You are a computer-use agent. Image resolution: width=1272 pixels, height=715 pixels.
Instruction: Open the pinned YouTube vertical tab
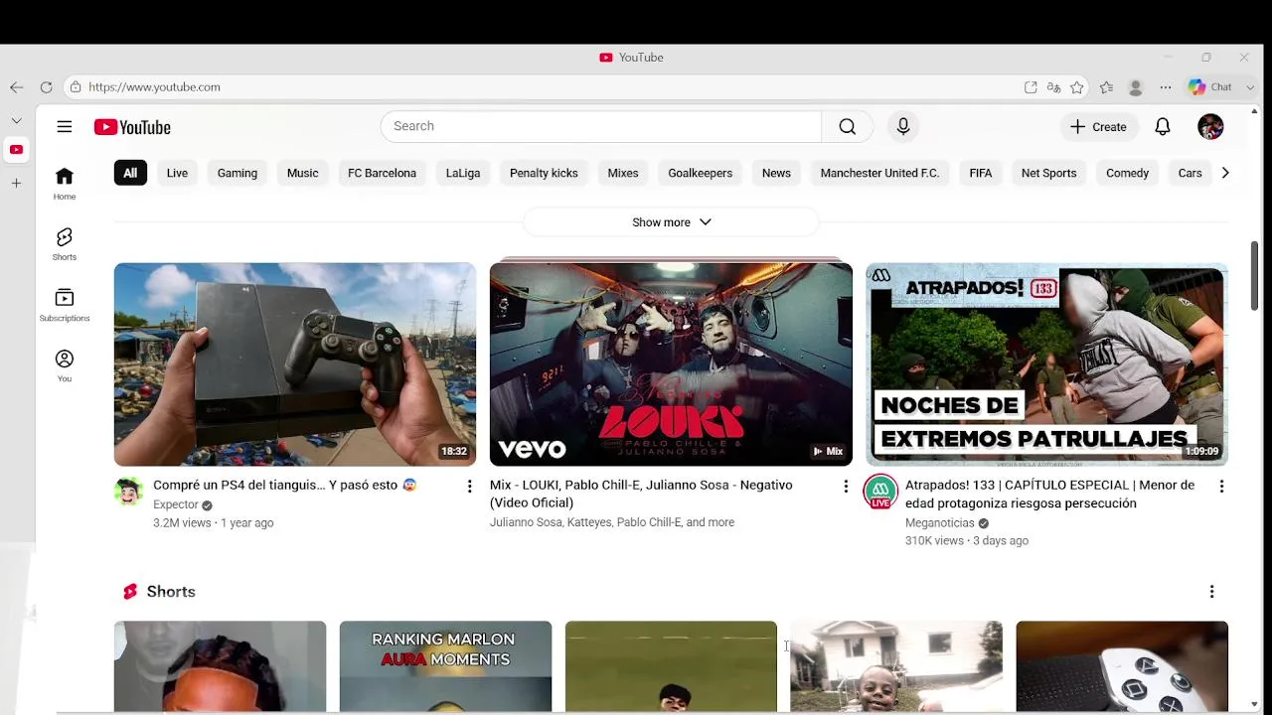(x=17, y=150)
